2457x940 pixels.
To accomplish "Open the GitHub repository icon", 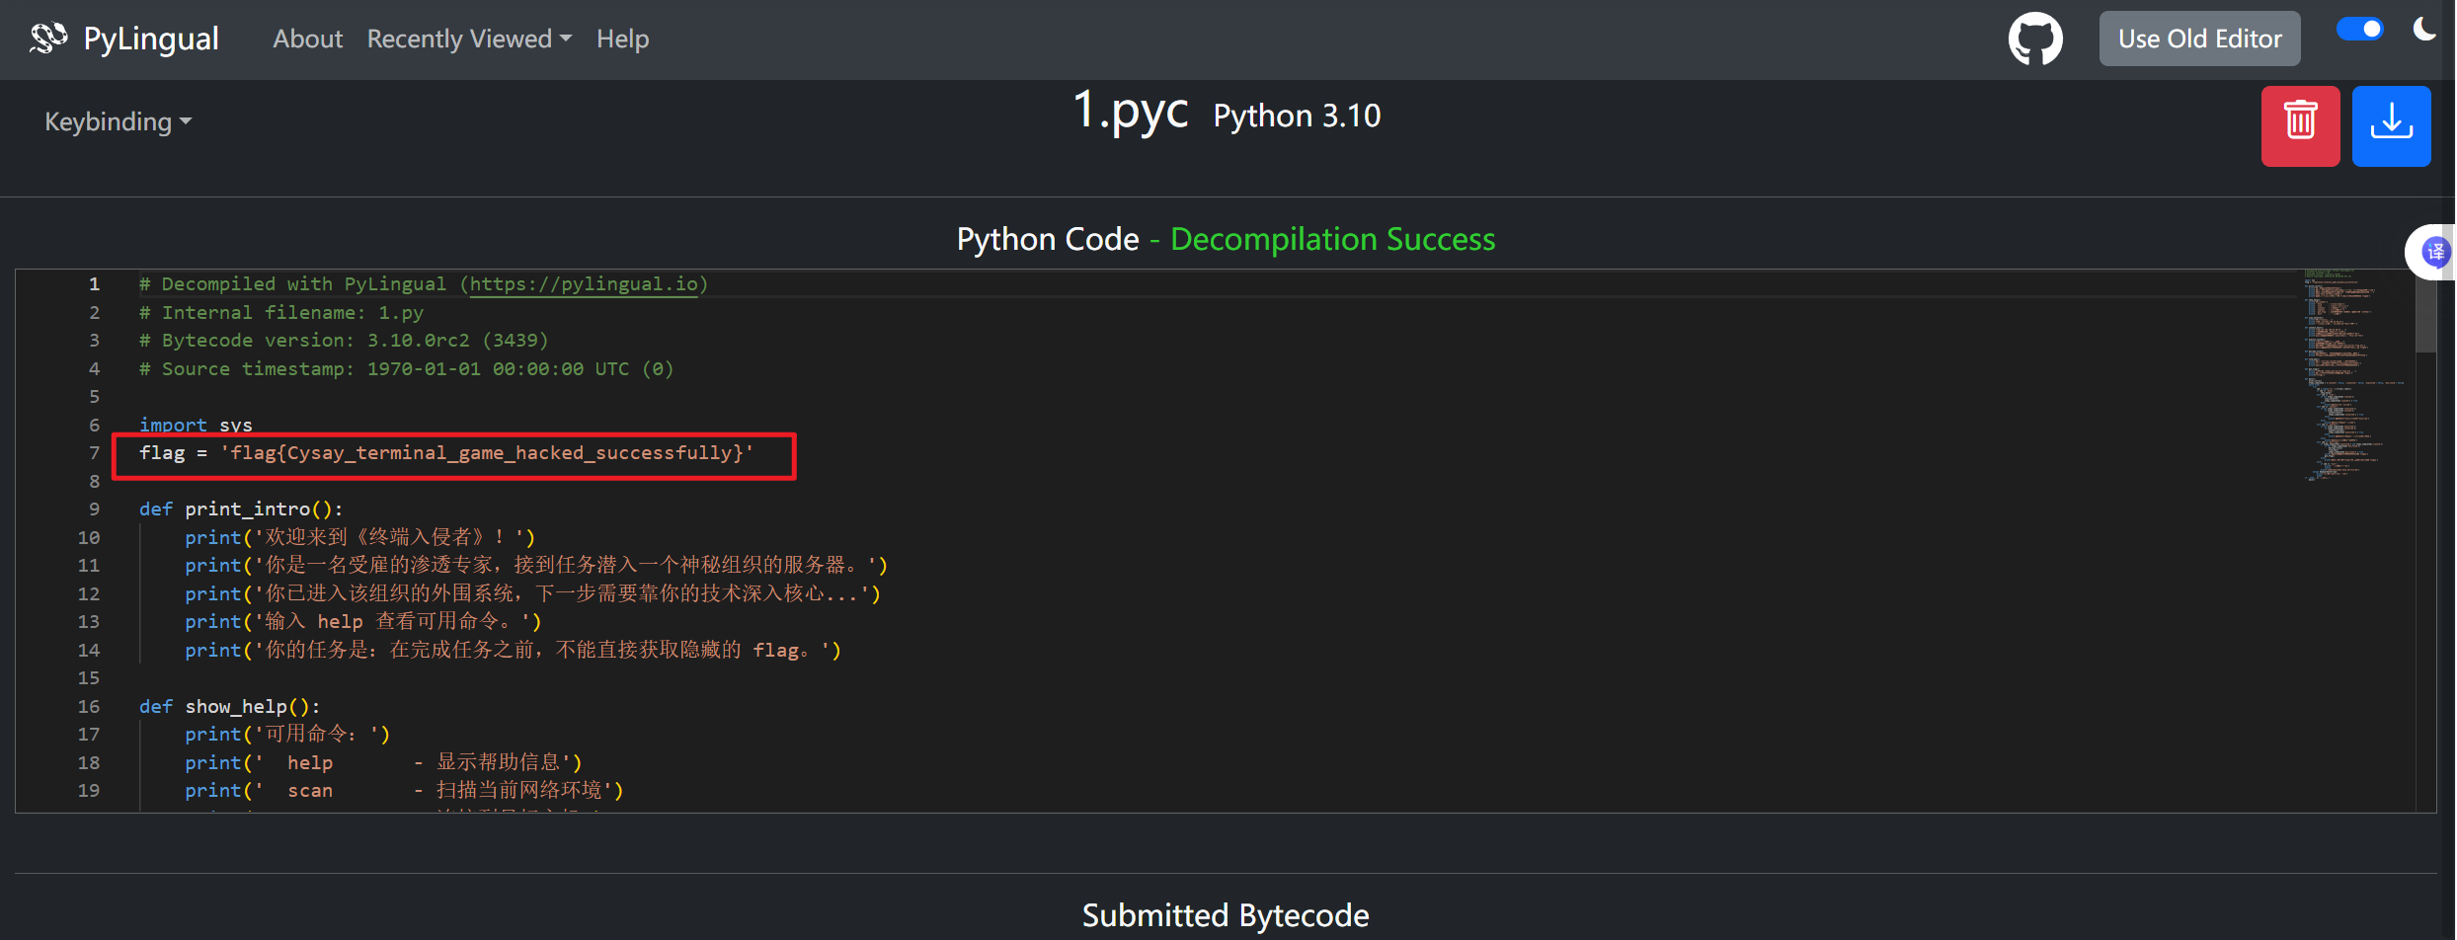I will coord(2034,39).
